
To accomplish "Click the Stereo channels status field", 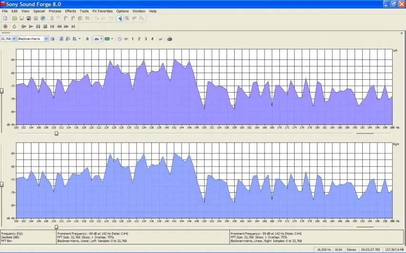I will click(x=351, y=250).
